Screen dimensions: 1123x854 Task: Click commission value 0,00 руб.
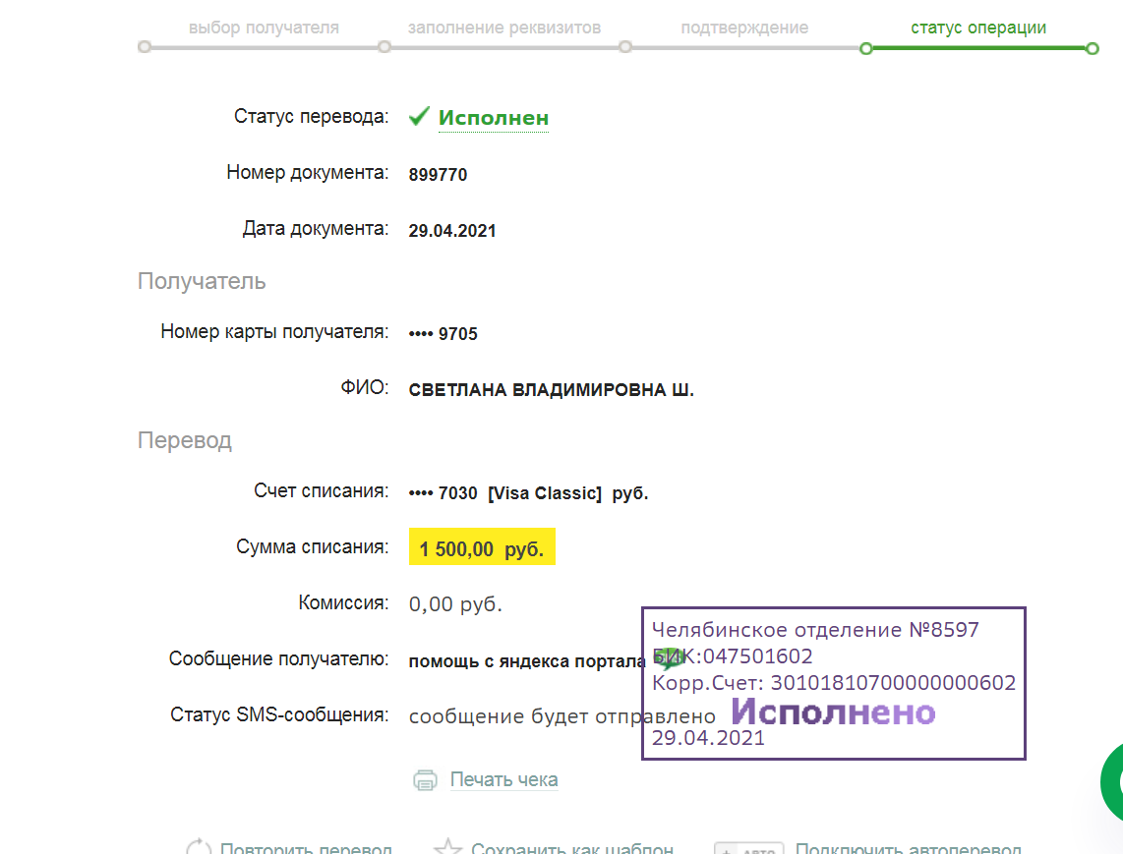(x=455, y=604)
